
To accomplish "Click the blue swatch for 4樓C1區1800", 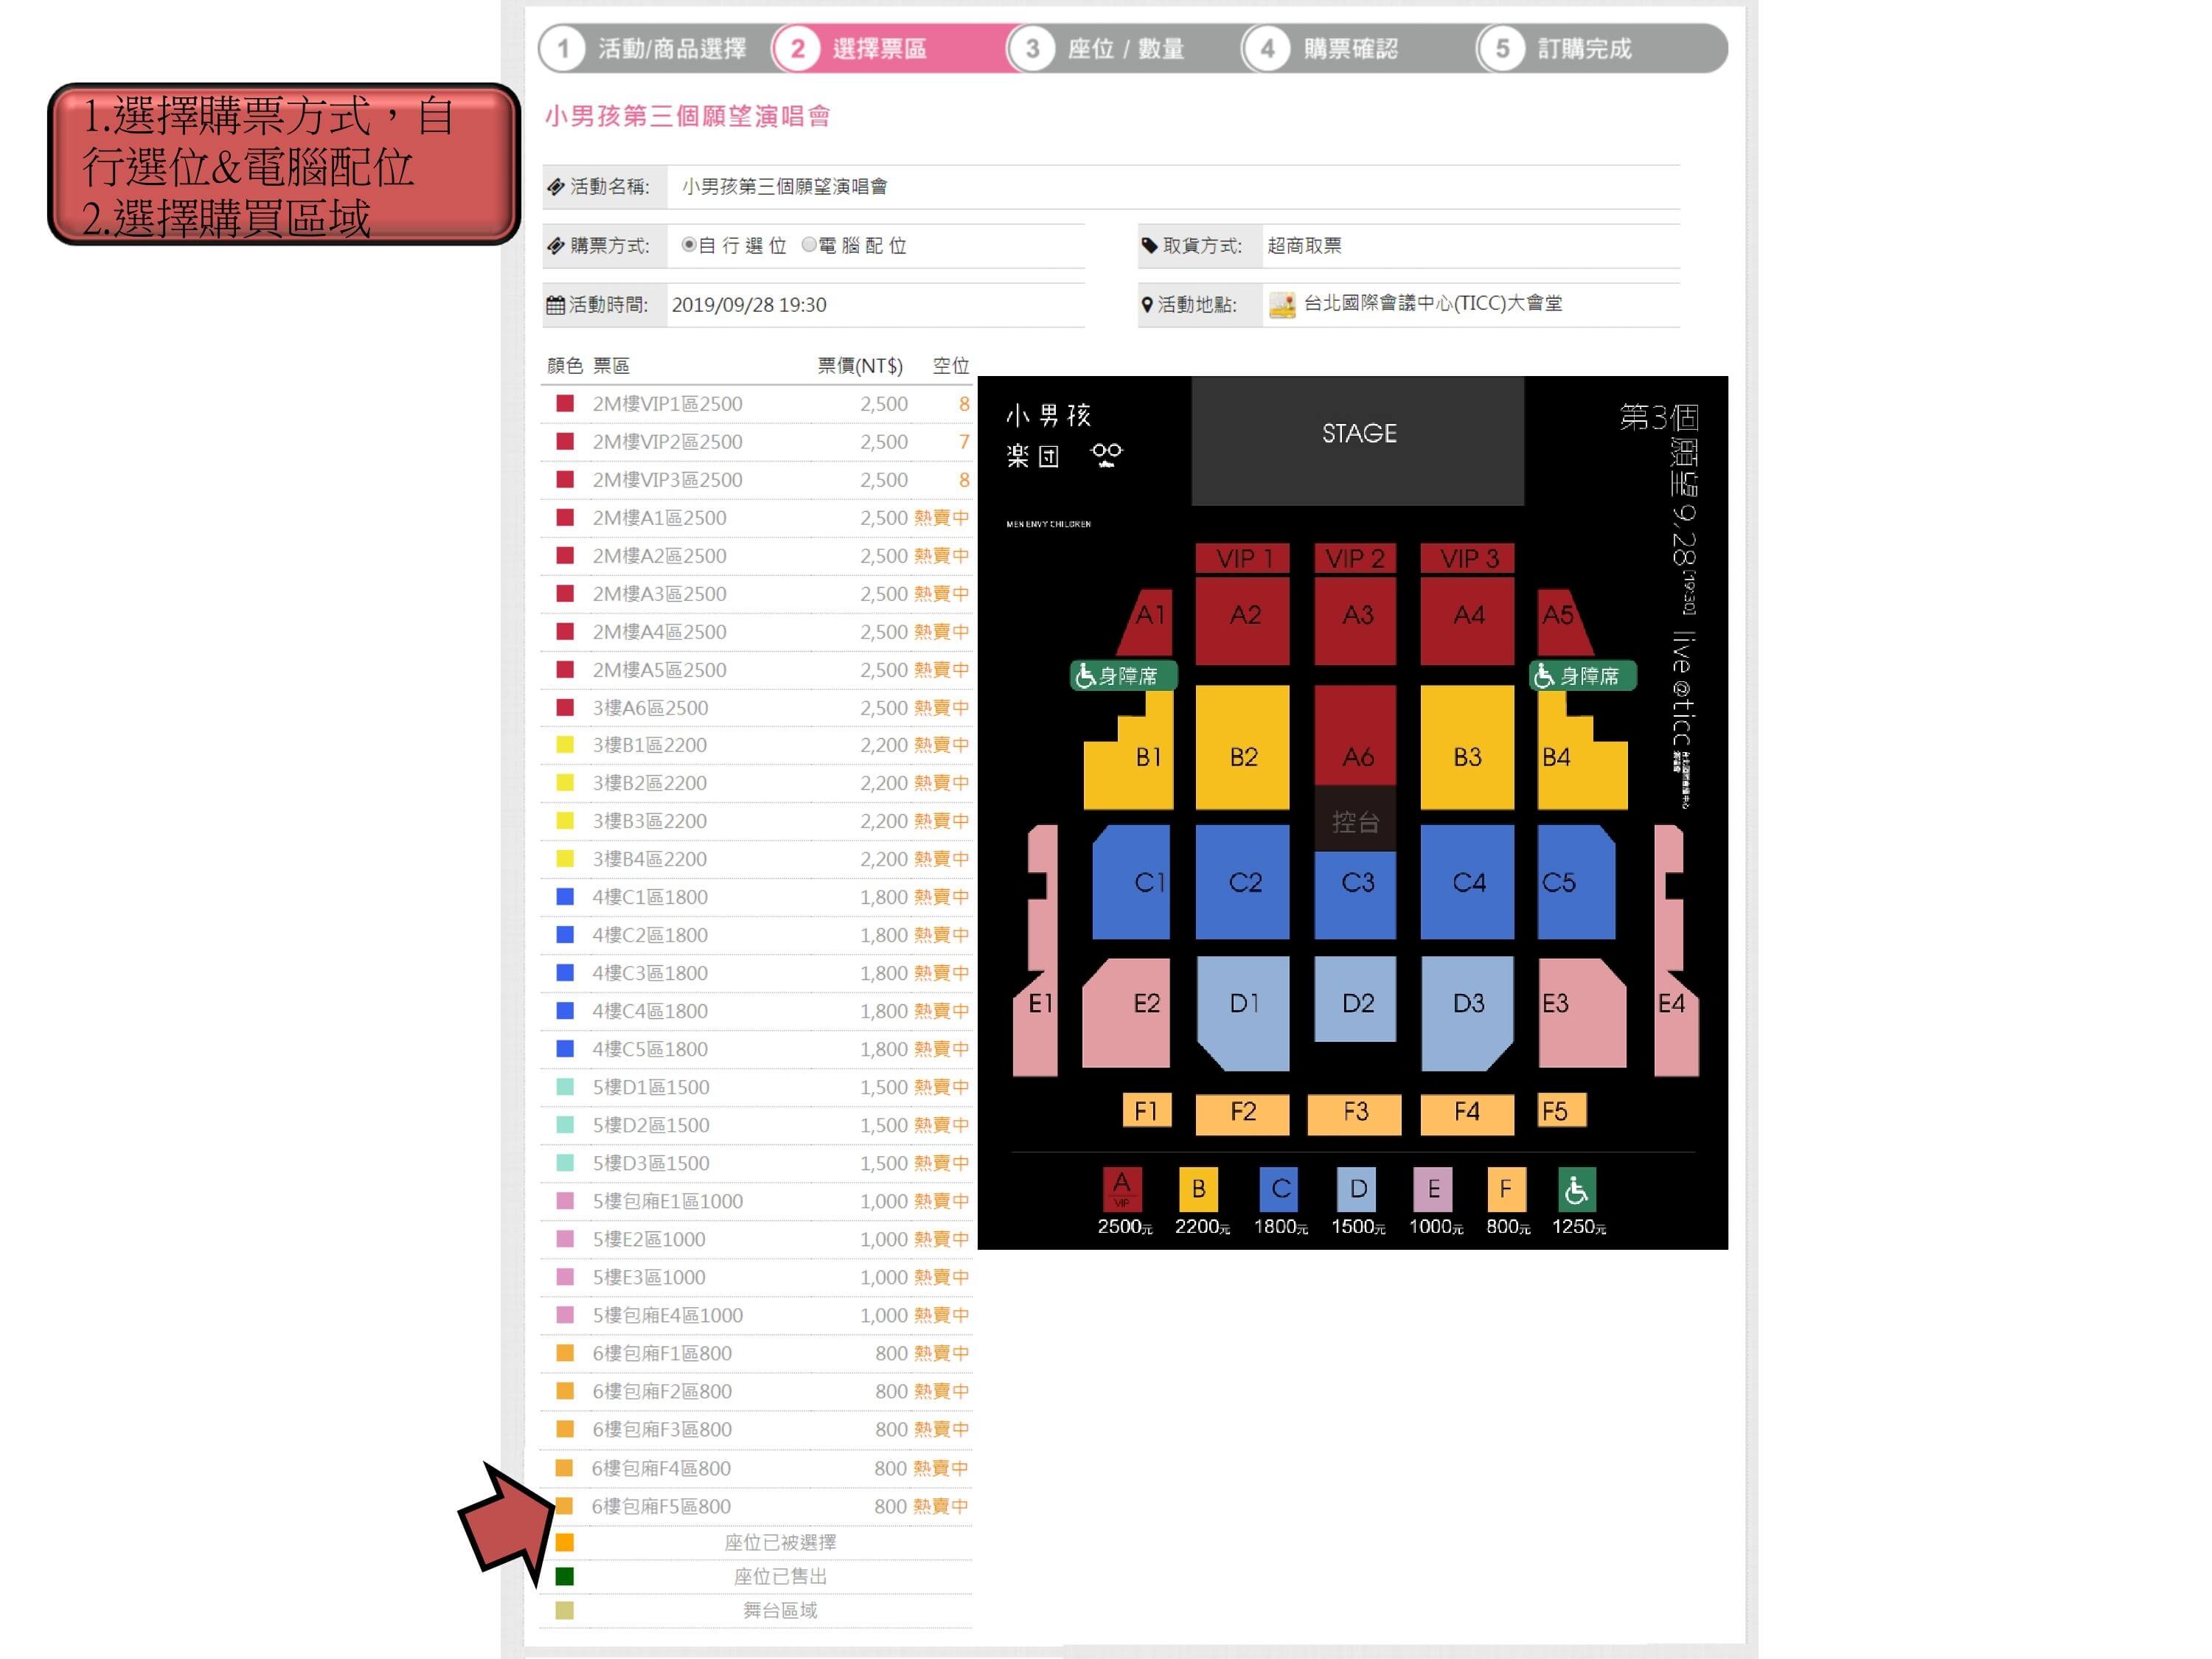I will pos(565,897).
